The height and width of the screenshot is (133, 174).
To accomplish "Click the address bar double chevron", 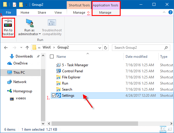I will point(39,48).
